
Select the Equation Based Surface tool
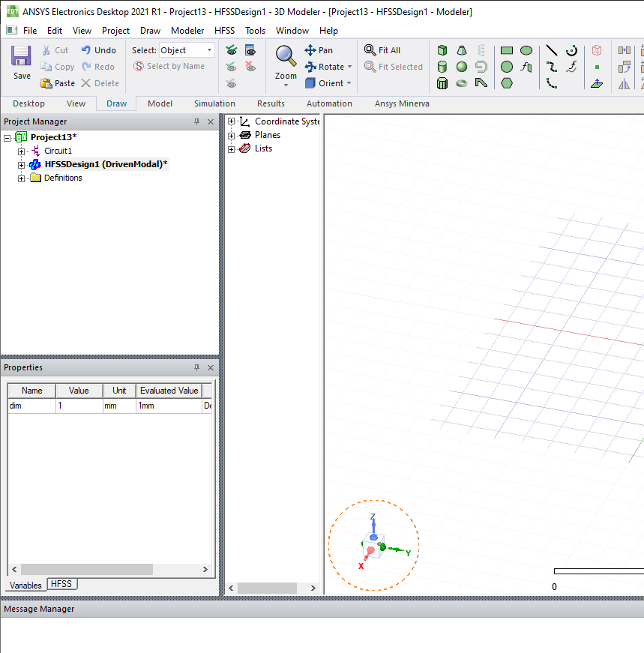(526, 67)
